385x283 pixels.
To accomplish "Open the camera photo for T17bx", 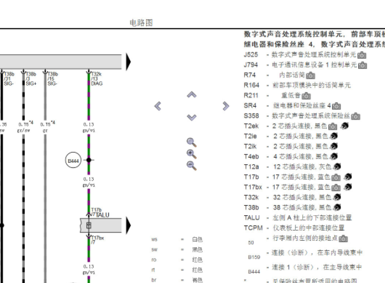I will [x=336, y=188].
